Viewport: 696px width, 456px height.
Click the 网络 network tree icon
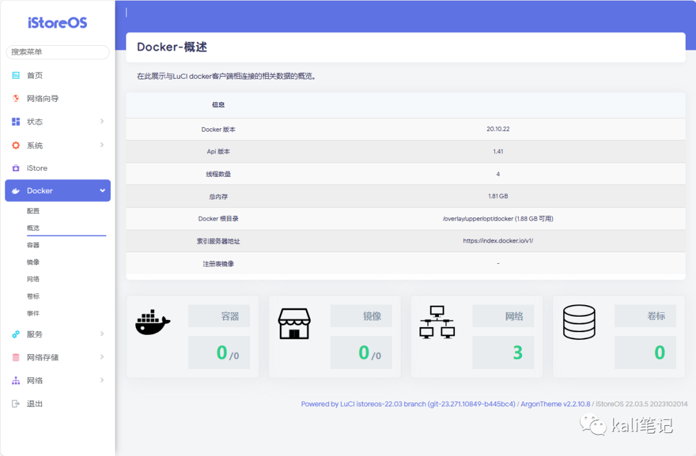16,381
